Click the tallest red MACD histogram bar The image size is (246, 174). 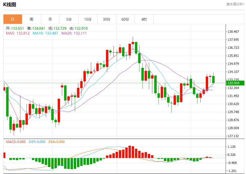pyautogui.click(x=130, y=152)
